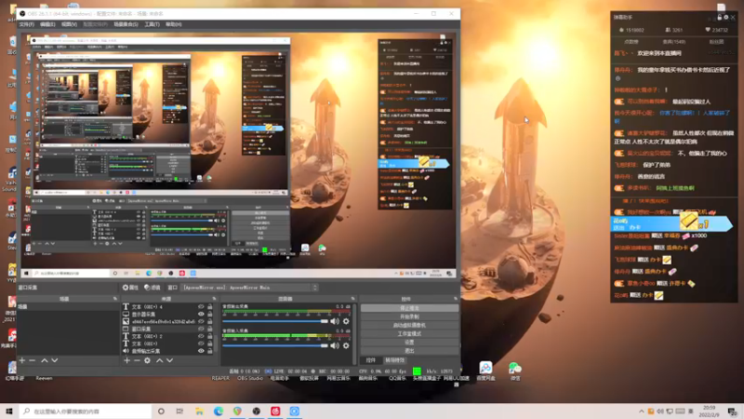Viewport: 744px width, 419px height.
Task: Click 启动虚拟摄像机 virtual camera button
Action: pyautogui.click(x=409, y=325)
